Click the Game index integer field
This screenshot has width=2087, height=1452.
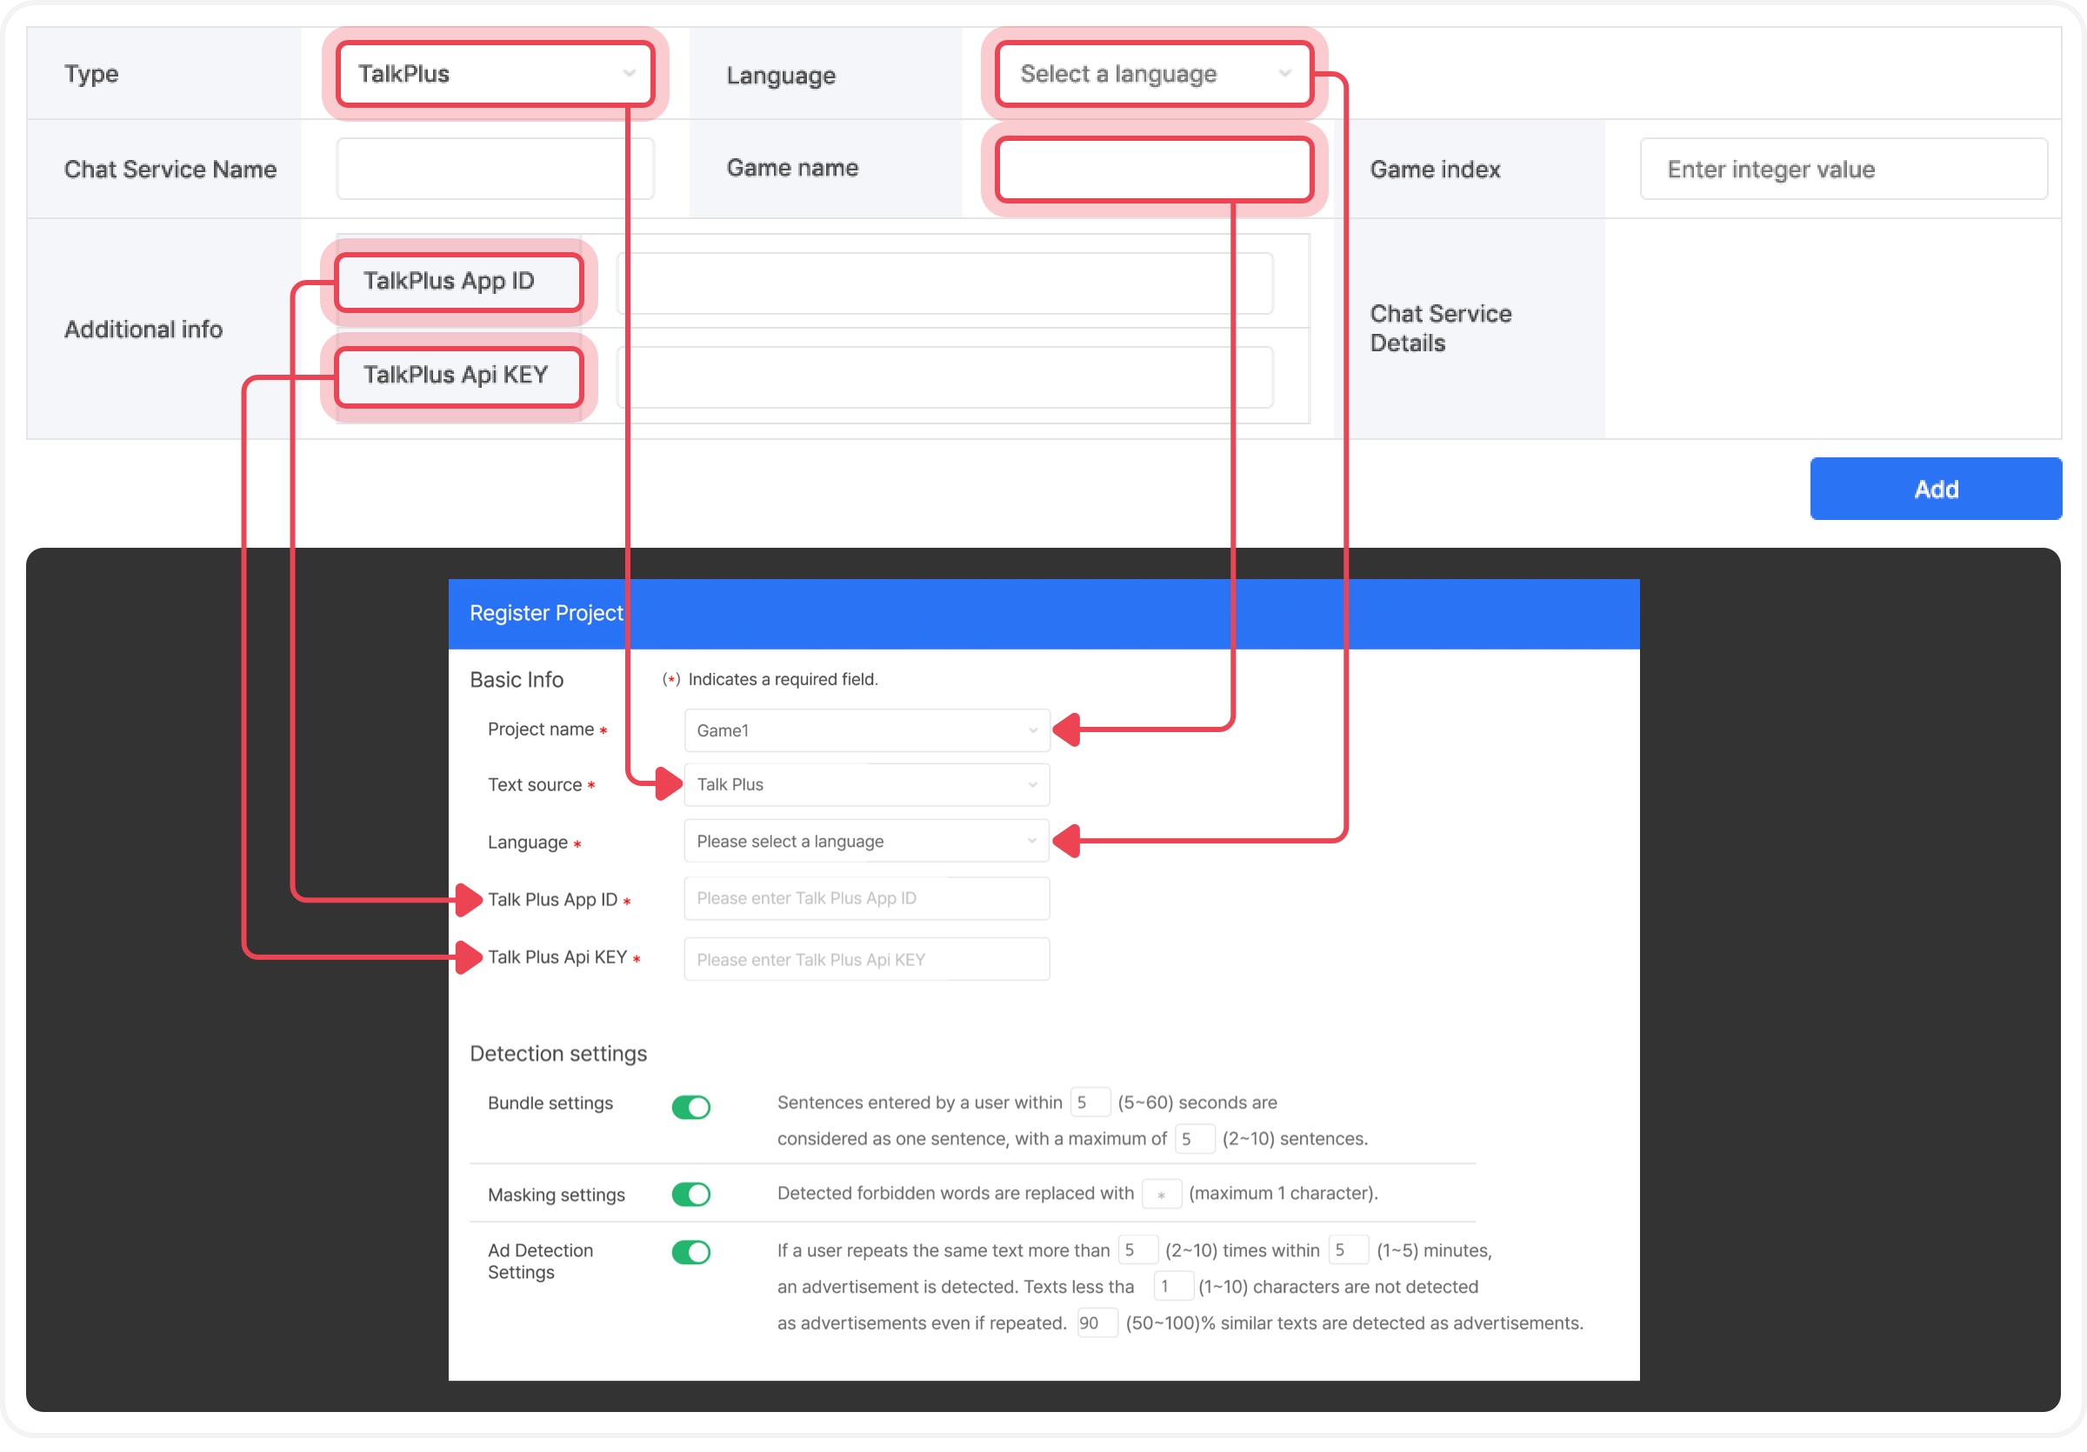pos(1843,169)
